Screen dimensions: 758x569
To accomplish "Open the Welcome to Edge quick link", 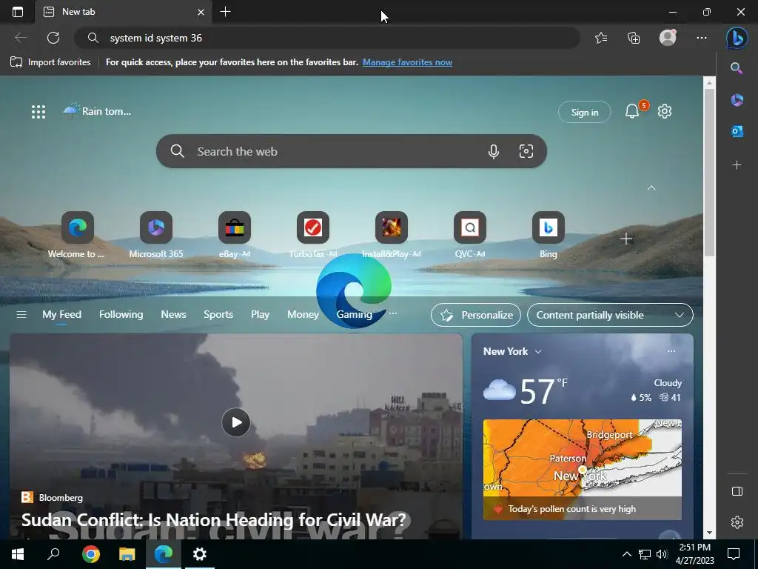I will coord(77,235).
